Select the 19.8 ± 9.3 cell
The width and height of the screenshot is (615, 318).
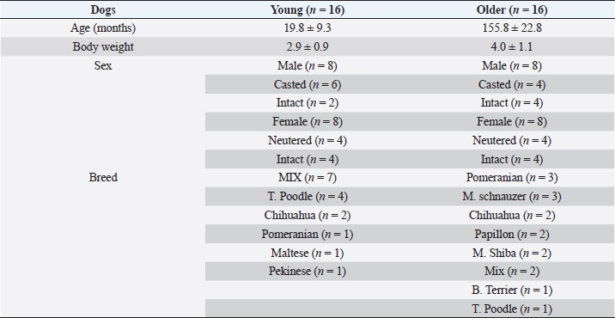click(307, 28)
